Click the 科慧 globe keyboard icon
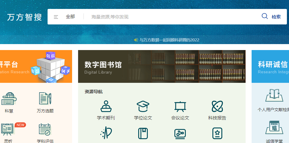The width and height of the screenshot is (289, 143). 9,99
